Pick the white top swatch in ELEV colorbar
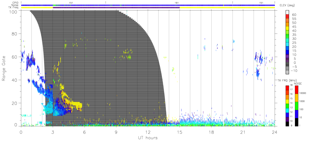Image resolution: width=309 pixels, height=143 pixels. [288, 12]
